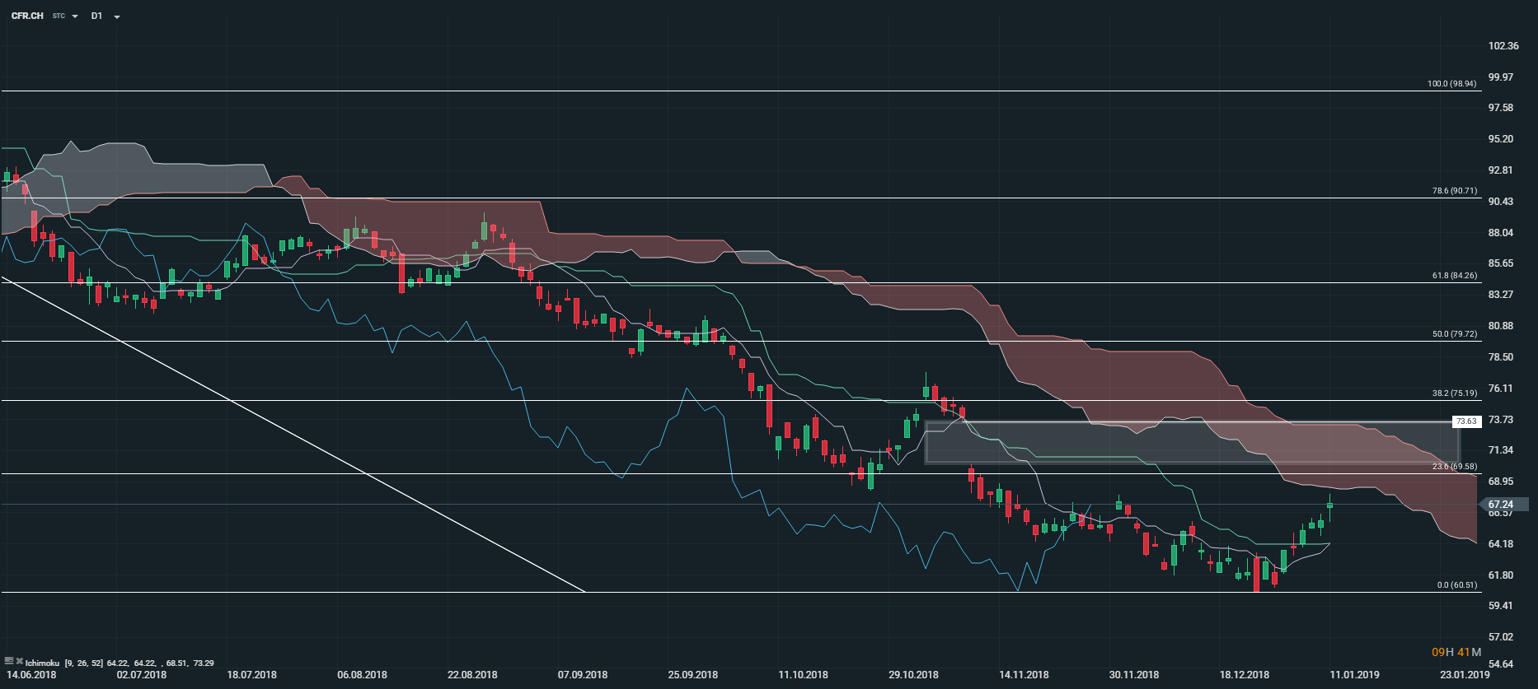1538x689 pixels.
Task: Remove the Ichimoku indicator with the X icon
Action: pos(19,662)
